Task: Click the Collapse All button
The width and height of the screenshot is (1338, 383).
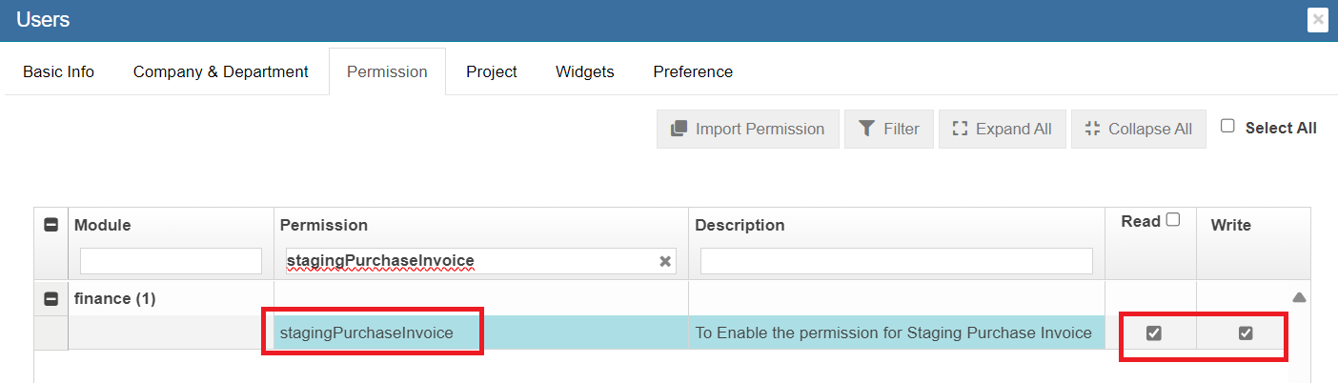Action: [x=1138, y=129]
